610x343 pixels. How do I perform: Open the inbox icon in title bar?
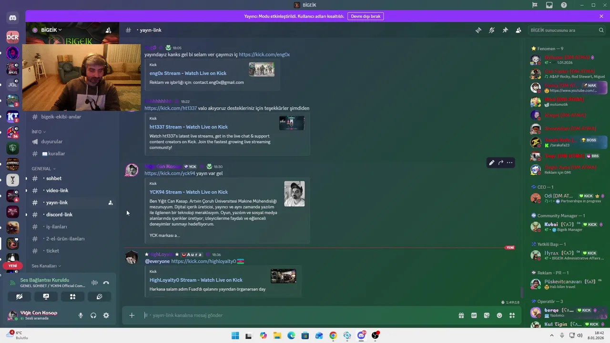[549, 5]
